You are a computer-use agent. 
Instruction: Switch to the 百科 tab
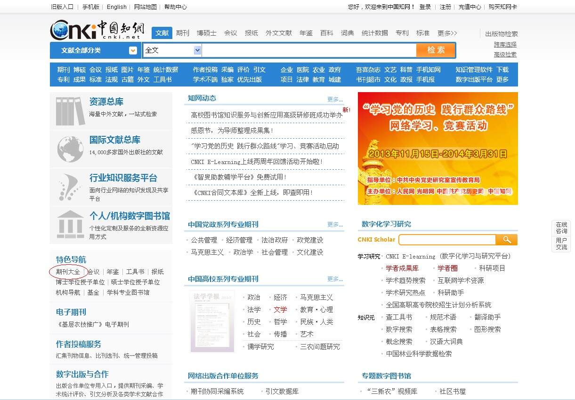pos(327,33)
